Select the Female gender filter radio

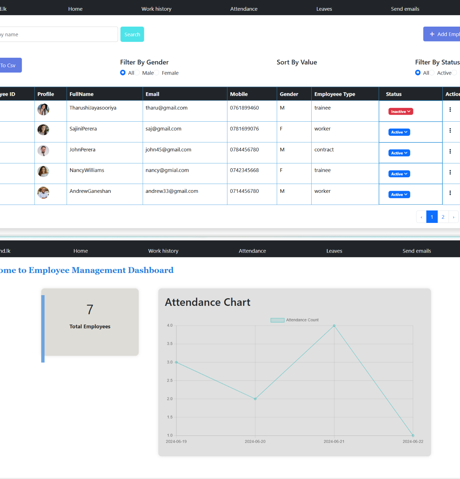157,73
